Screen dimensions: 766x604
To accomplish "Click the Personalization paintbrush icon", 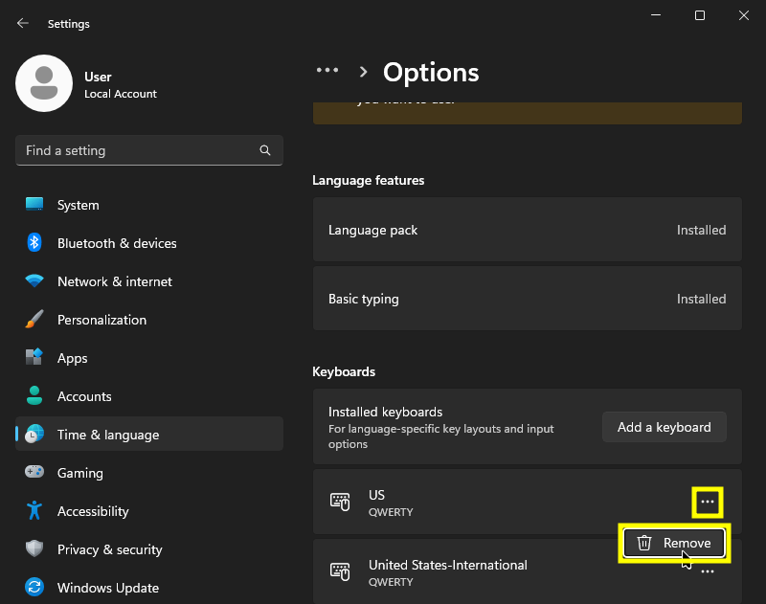I will (34, 320).
